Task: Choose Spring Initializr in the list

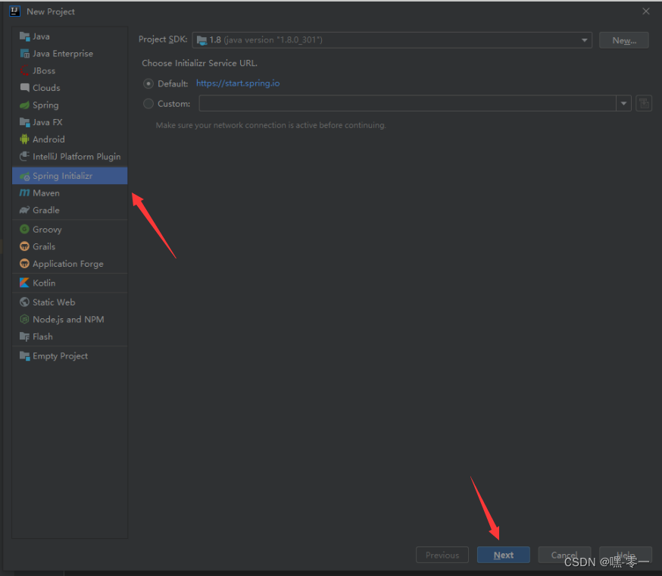Action: (x=70, y=176)
